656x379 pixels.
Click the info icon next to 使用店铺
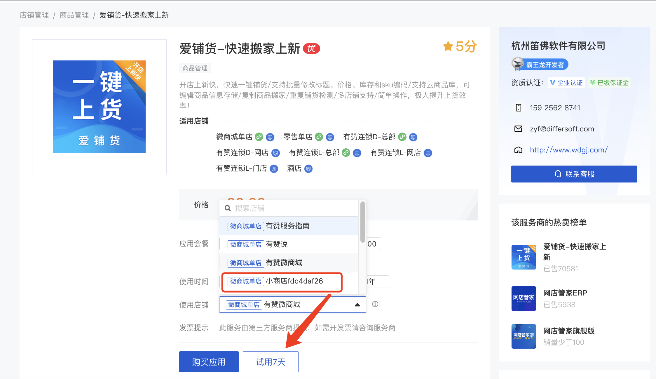[x=375, y=304]
